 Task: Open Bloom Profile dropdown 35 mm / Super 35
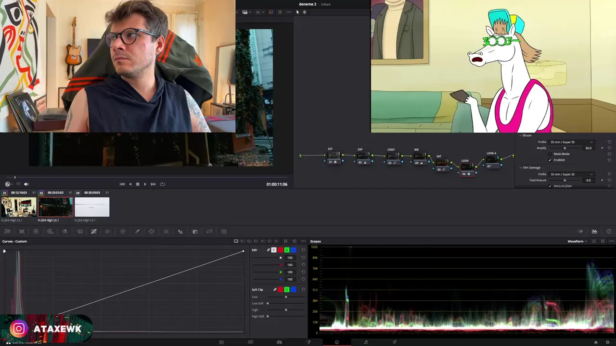point(572,142)
